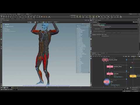Select the circular pink-and-blue node below activate
This screenshot has height=105, width=140.
coord(107,82)
